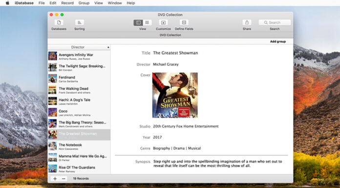The width and height of the screenshot is (340, 188).
Task: Remove record with the minus button
Action: [x=64, y=179]
